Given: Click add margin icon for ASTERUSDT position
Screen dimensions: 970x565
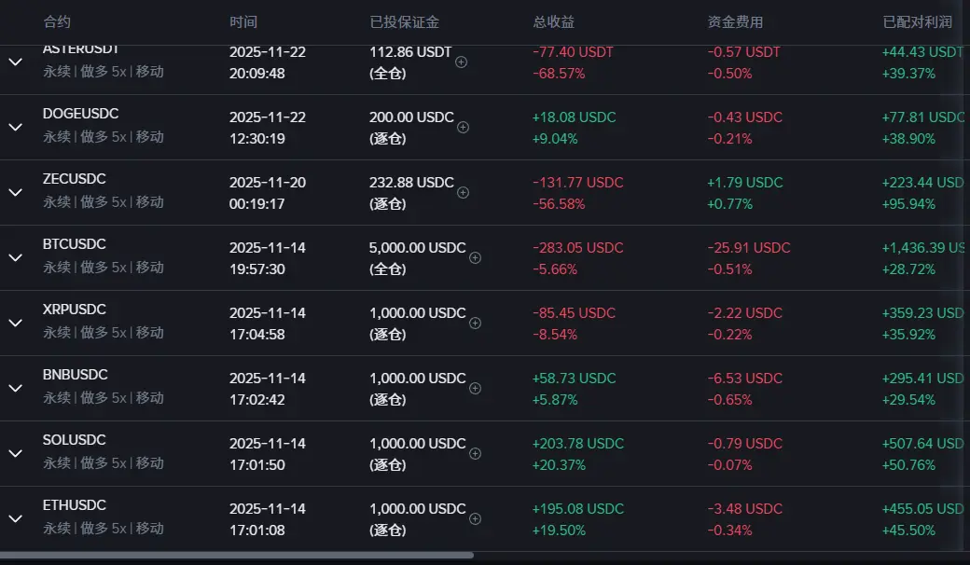Looking at the screenshot, I should [461, 62].
